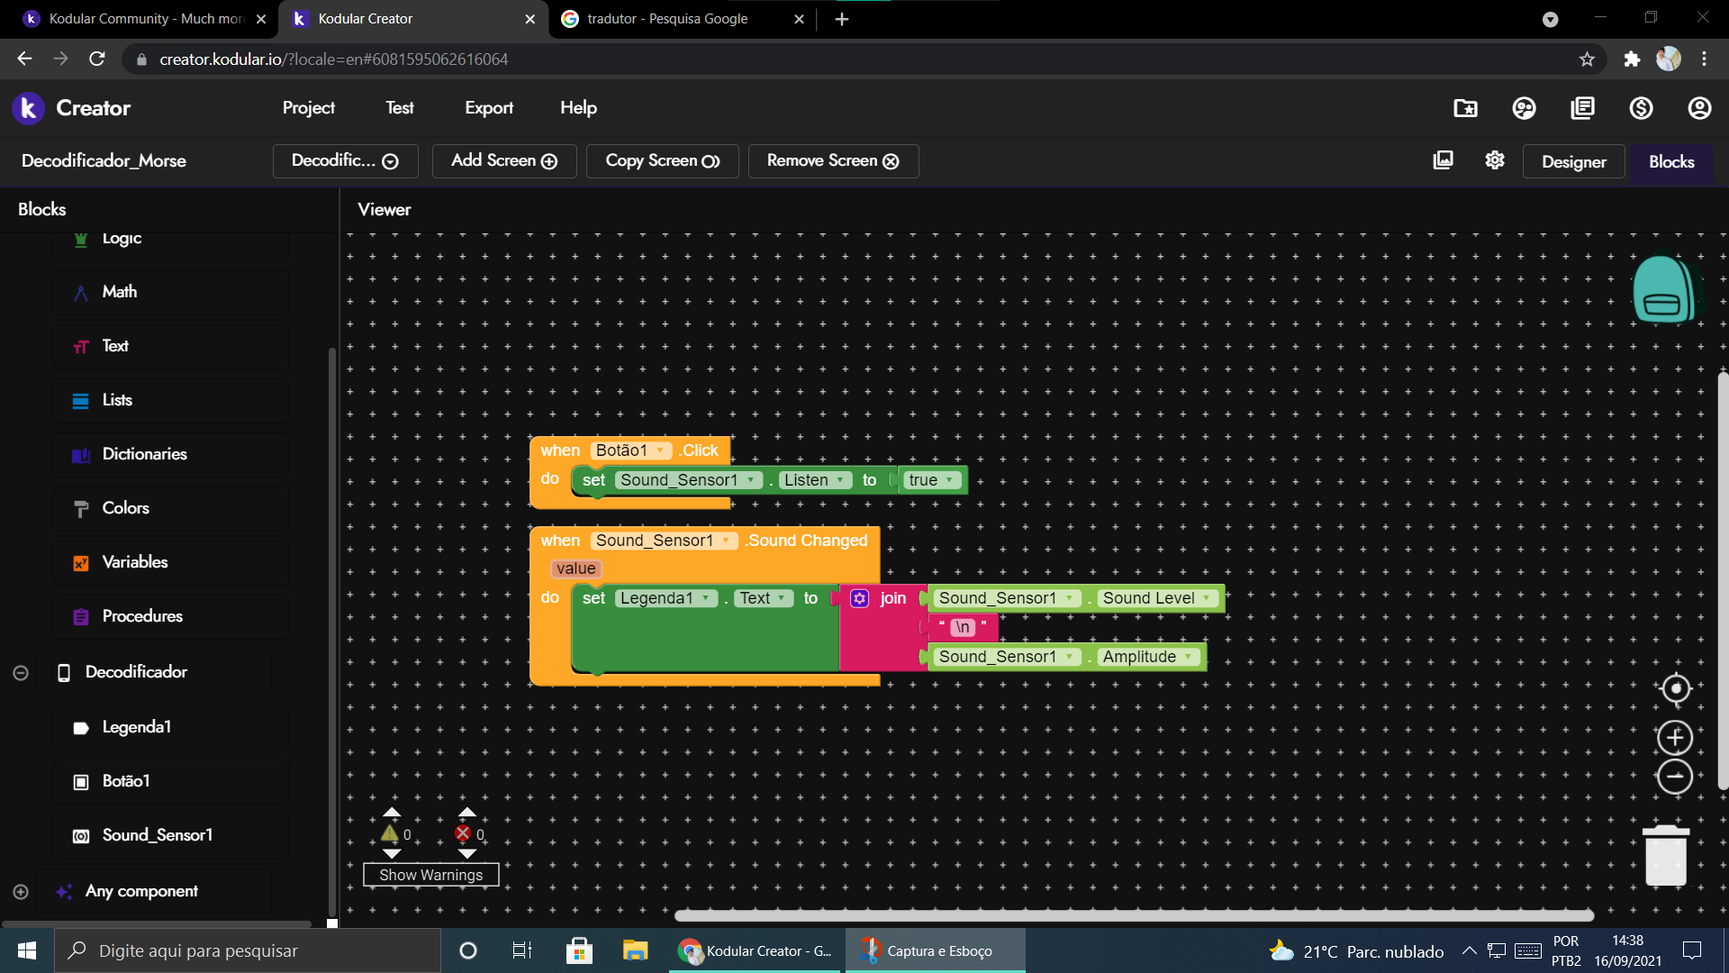Step to the next error with the down arrow
The image size is (1729, 973).
click(466, 853)
